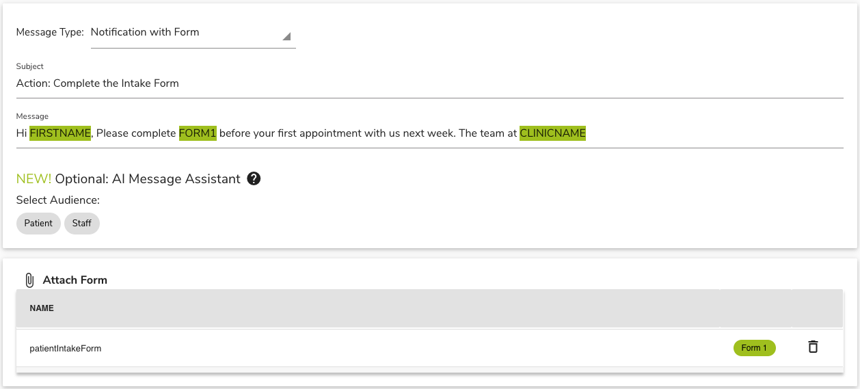Select the patientIntakeForm row name
Viewport: 860px width, 389px height.
coord(66,349)
